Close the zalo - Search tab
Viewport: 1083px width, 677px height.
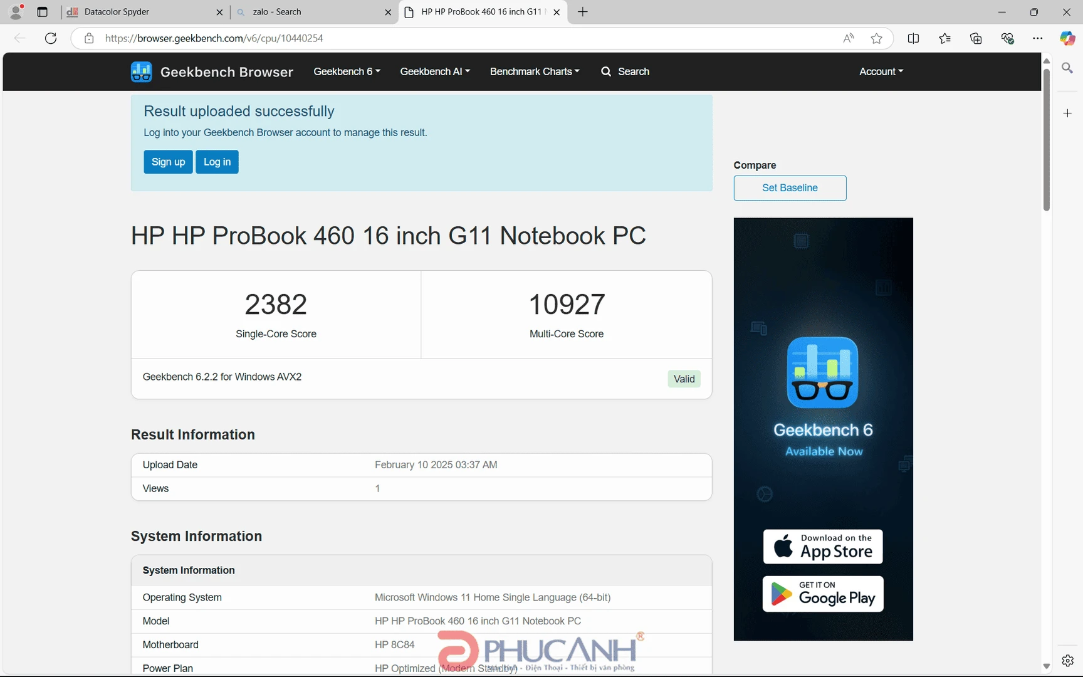click(x=388, y=12)
